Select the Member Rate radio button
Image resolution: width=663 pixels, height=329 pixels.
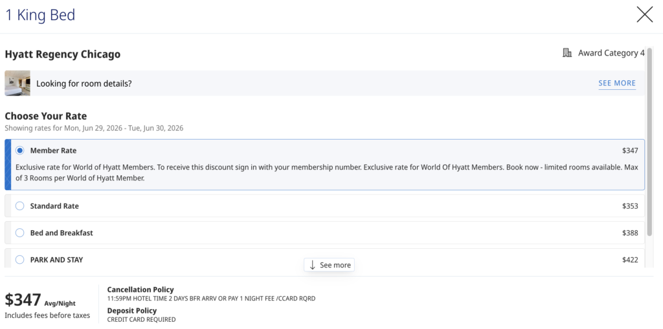click(19, 151)
